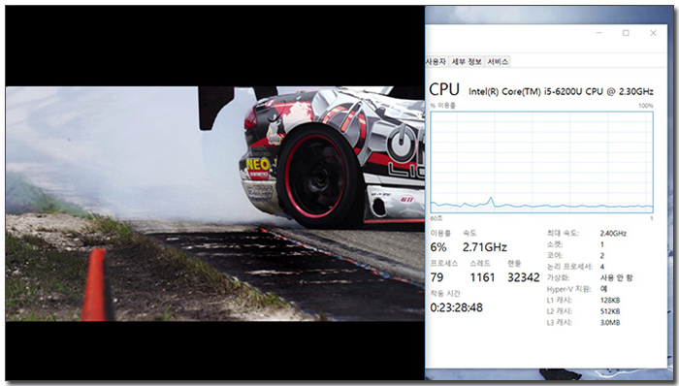Click the 6% utilization value

tap(438, 247)
